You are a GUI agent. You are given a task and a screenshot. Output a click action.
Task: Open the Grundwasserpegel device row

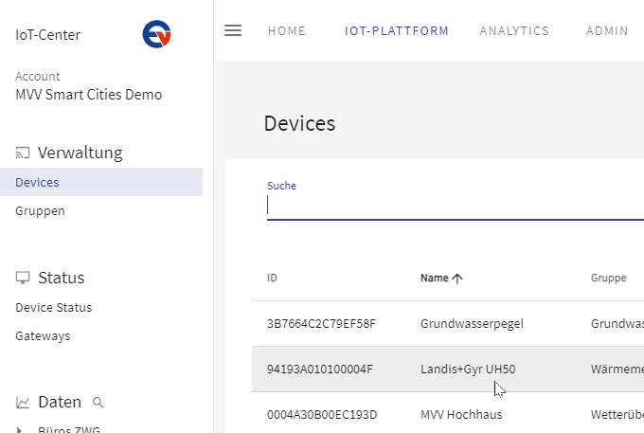pyautogui.click(x=472, y=323)
